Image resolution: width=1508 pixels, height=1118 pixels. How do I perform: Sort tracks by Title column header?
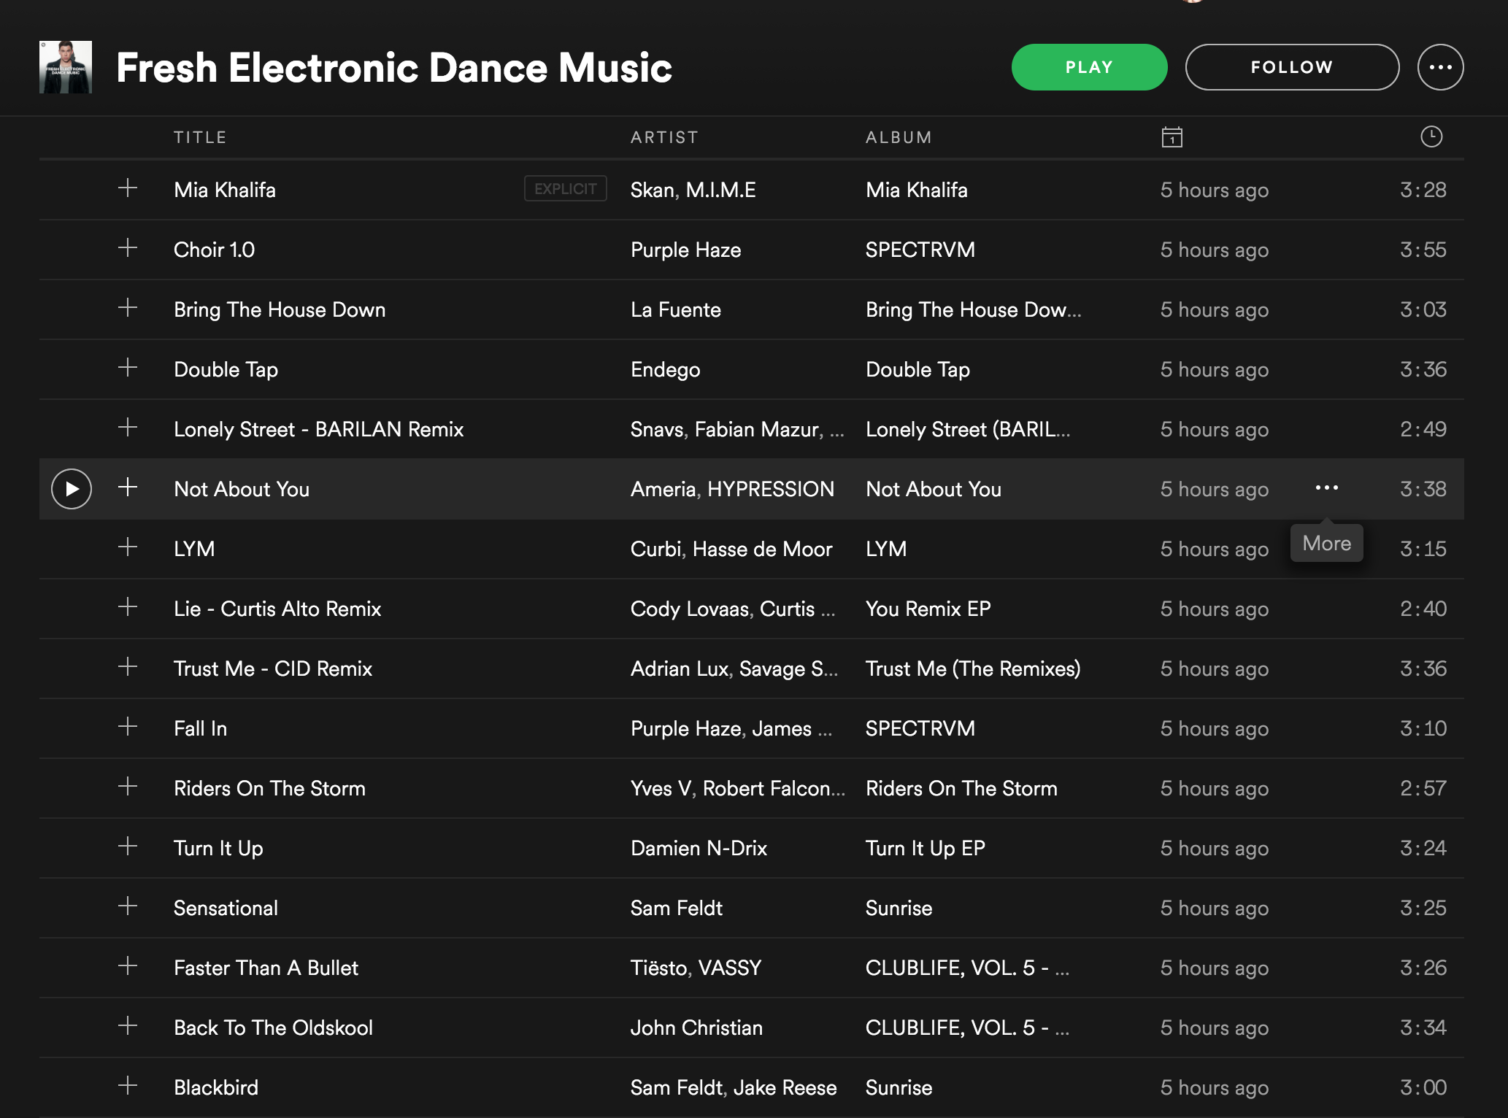(x=200, y=137)
